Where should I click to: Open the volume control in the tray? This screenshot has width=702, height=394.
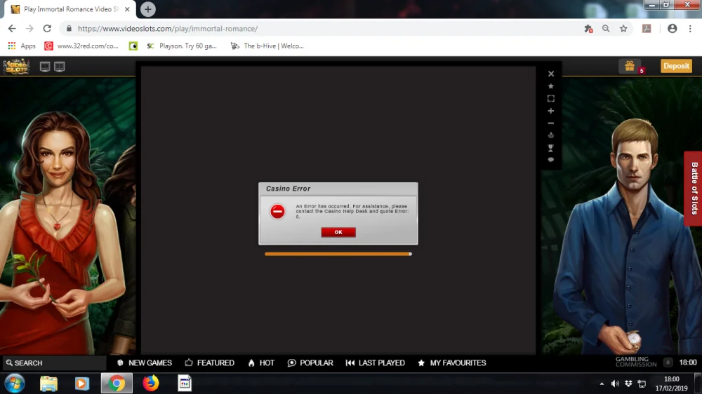pos(615,383)
